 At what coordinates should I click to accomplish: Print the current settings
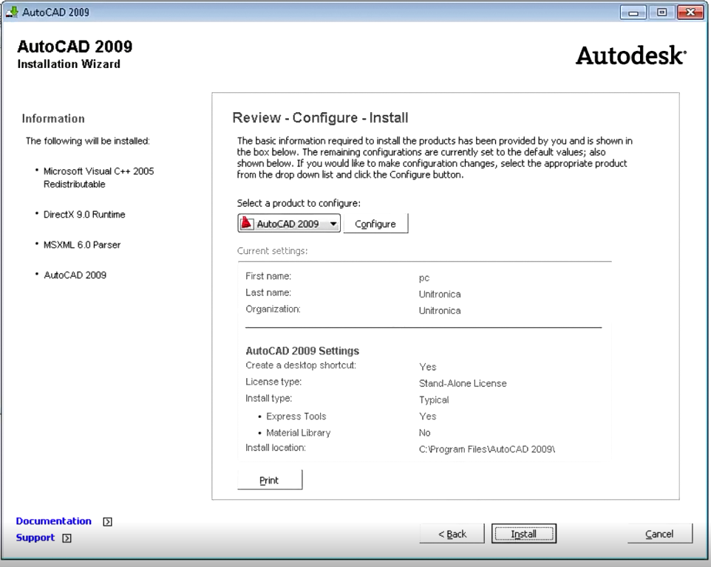(x=269, y=480)
